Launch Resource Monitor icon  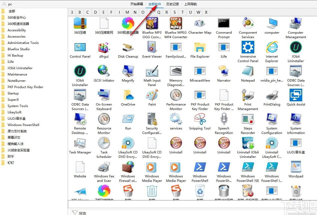pyautogui.click(x=104, y=119)
